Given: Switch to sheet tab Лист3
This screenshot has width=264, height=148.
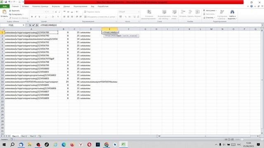Looking at the screenshot, I should pyautogui.click(x=33, y=136).
